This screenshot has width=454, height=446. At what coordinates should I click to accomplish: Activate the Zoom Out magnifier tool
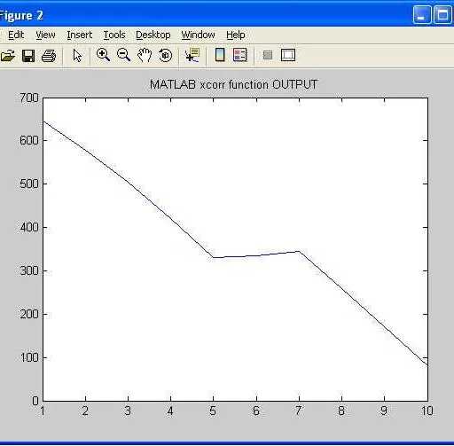pos(123,55)
